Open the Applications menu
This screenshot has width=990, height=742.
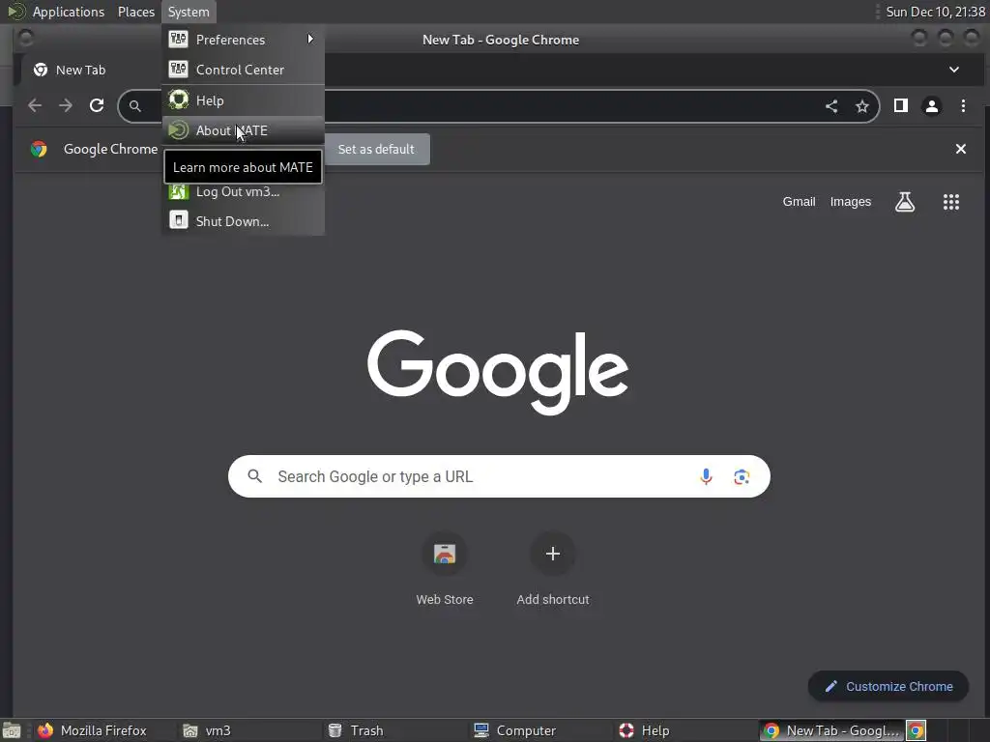pos(69,12)
